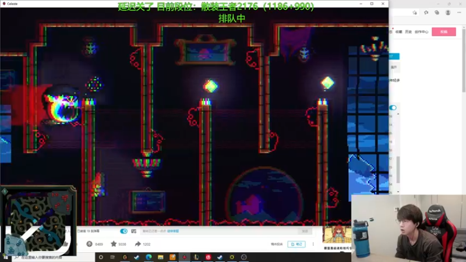Open Microsoft Edge from the taskbar
Screen dimensions: 466x262
coord(149,257)
